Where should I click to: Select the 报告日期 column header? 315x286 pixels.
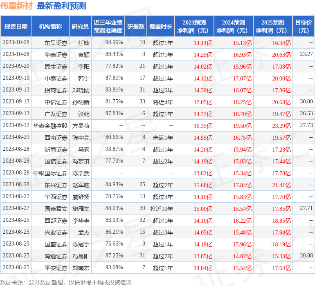pyautogui.click(x=16, y=26)
